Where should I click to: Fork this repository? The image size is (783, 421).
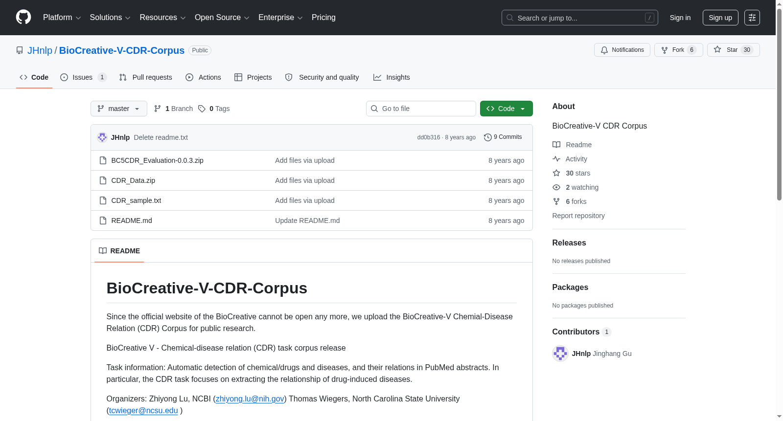(x=679, y=50)
